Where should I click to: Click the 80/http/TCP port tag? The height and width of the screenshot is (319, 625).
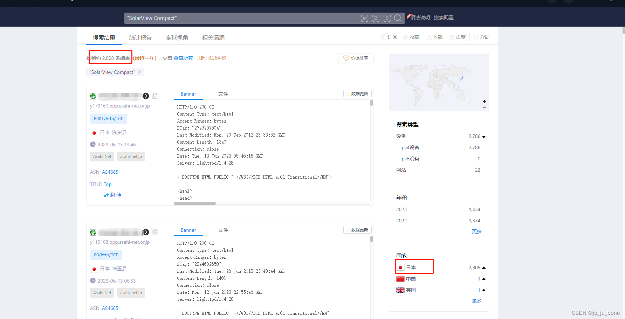pyautogui.click(x=106, y=255)
